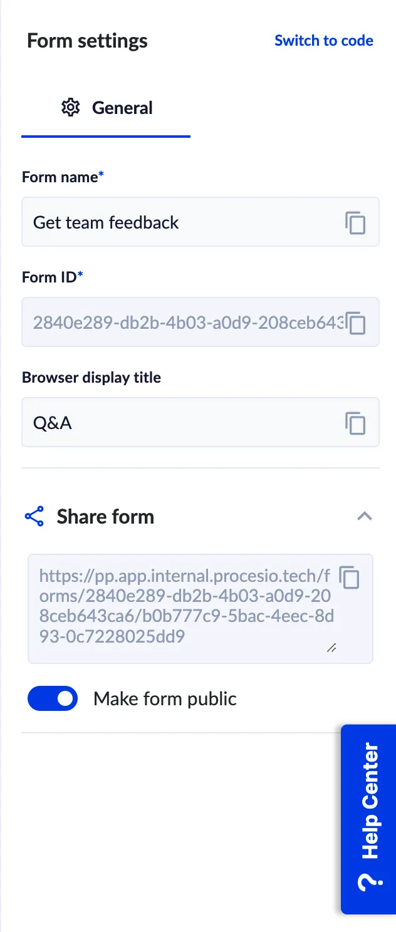This screenshot has width=396, height=932.
Task: Copy the Form name value
Action: (x=355, y=223)
